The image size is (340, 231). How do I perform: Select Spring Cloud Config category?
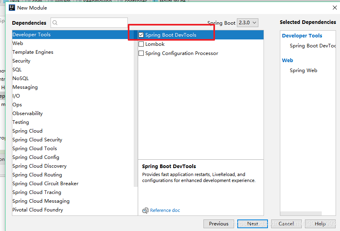click(x=73, y=157)
